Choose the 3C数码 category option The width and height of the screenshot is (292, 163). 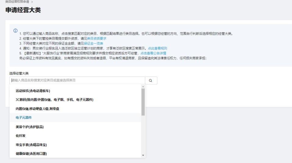coord(54,99)
